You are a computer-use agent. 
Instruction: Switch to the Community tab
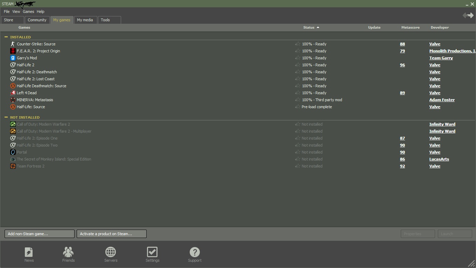(37, 20)
